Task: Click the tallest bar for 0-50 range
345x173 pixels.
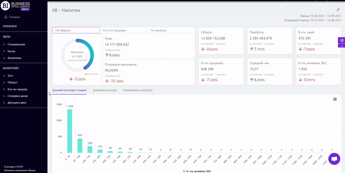Action: tap(70, 131)
